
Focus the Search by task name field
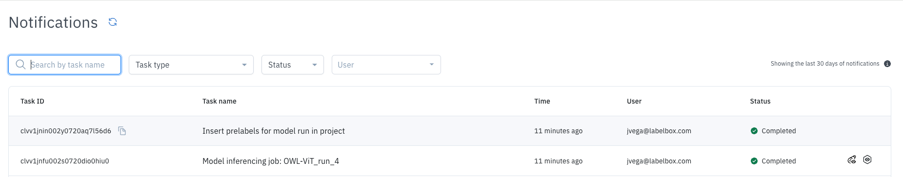pos(65,65)
